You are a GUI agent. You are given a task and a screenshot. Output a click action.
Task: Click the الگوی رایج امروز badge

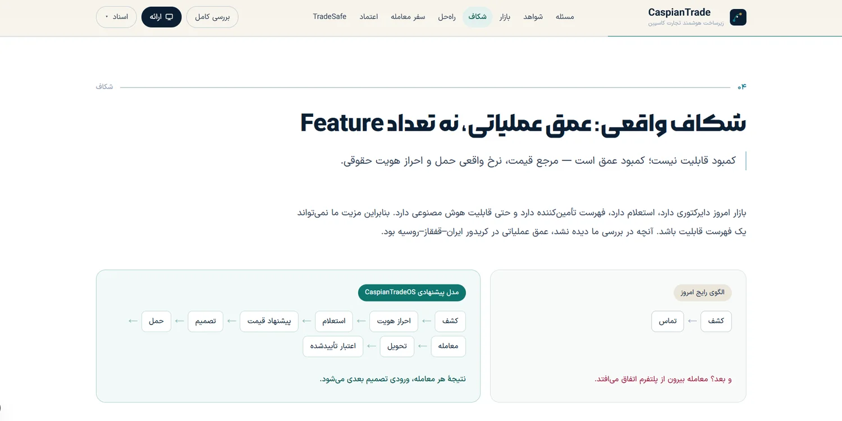(x=703, y=292)
